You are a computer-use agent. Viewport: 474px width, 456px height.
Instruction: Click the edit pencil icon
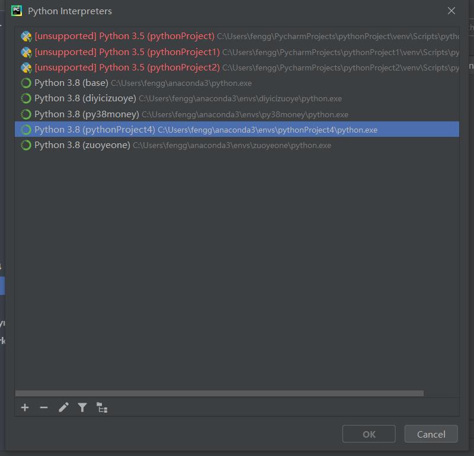coord(63,407)
